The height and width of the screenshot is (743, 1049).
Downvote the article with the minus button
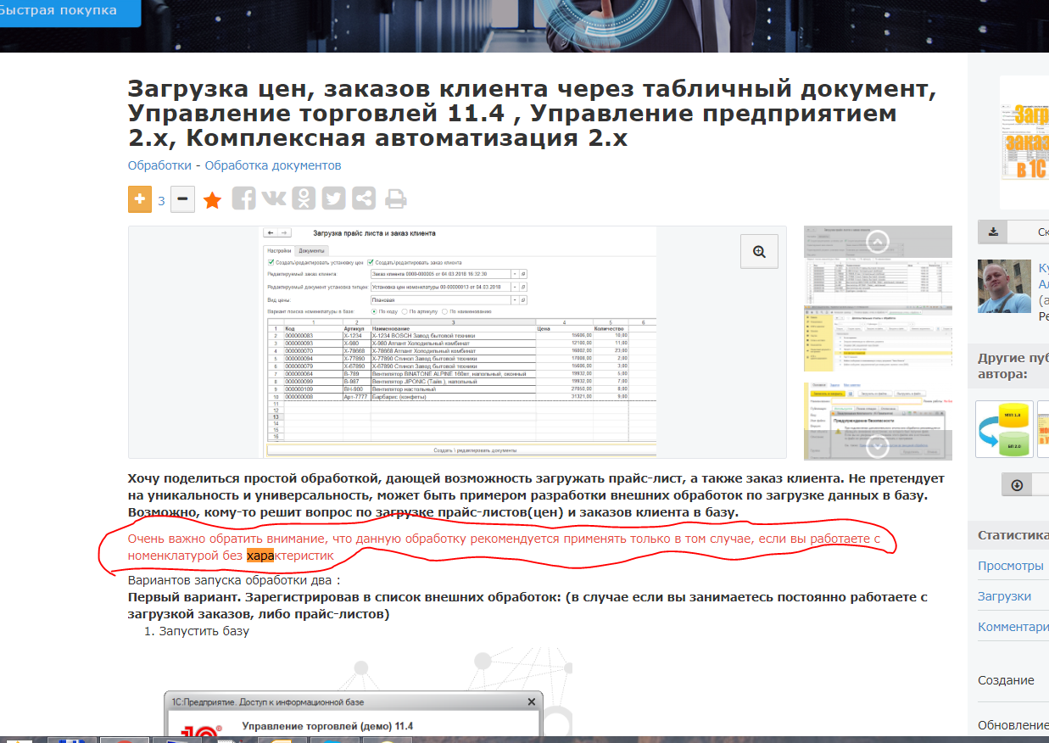[x=182, y=200]
